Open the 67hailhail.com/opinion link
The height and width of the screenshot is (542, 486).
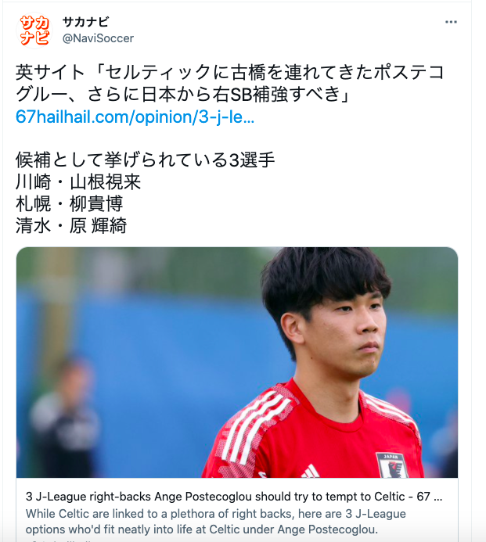135,117
